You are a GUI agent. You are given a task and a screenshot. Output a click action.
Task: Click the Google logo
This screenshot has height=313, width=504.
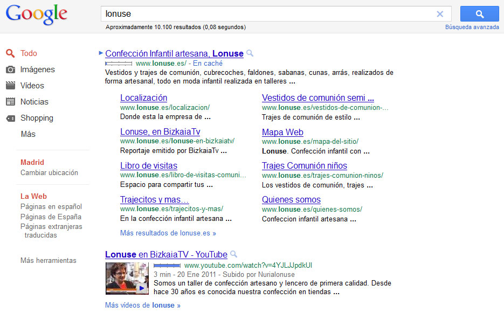(37, 15)
